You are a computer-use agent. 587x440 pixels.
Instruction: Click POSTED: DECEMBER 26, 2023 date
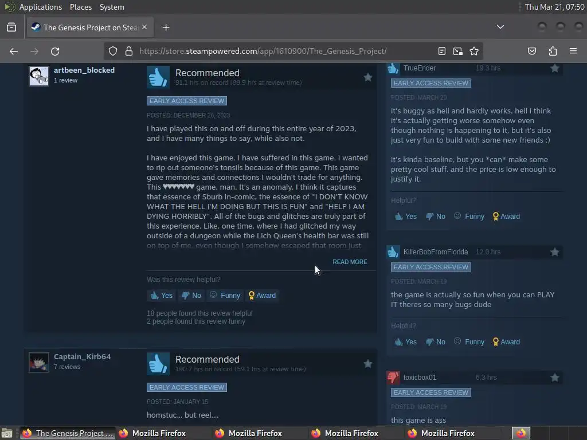(x=188, y=115)
